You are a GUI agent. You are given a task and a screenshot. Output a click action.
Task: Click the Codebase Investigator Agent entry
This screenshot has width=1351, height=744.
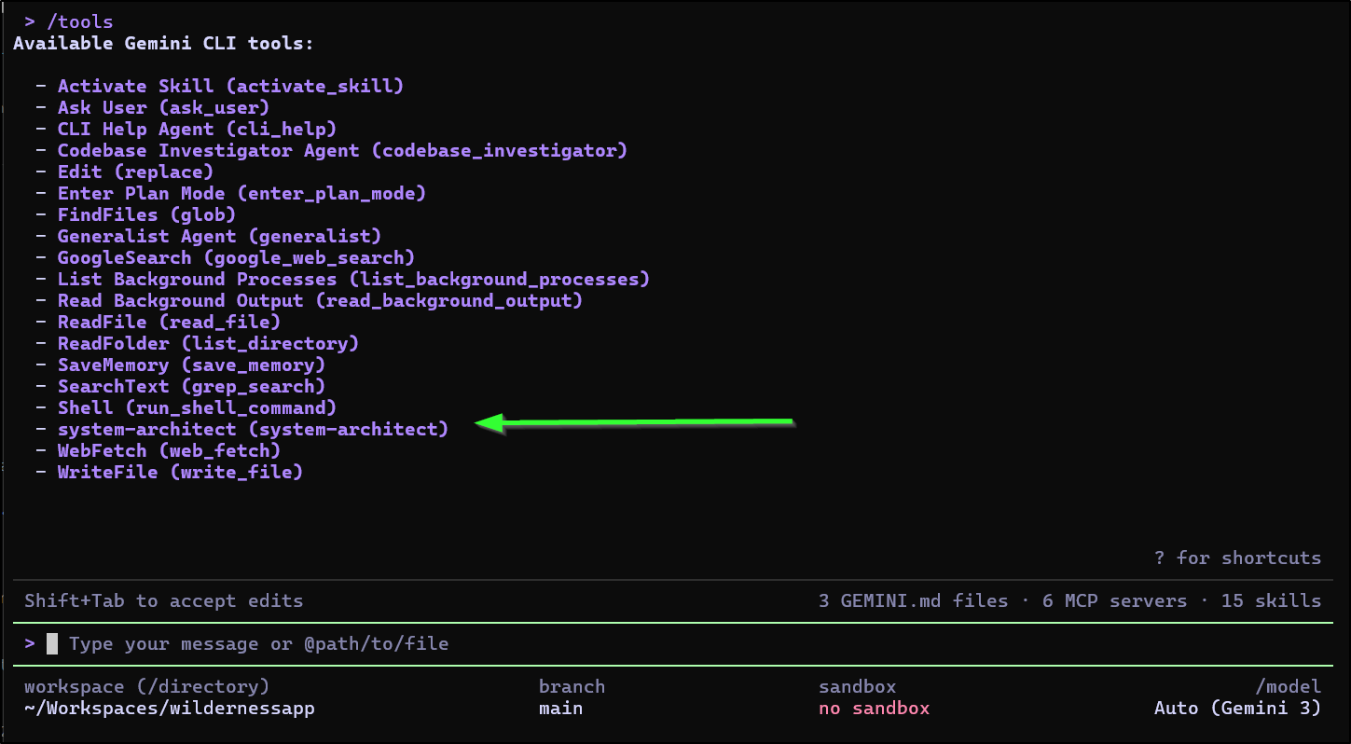pos(342,150)
